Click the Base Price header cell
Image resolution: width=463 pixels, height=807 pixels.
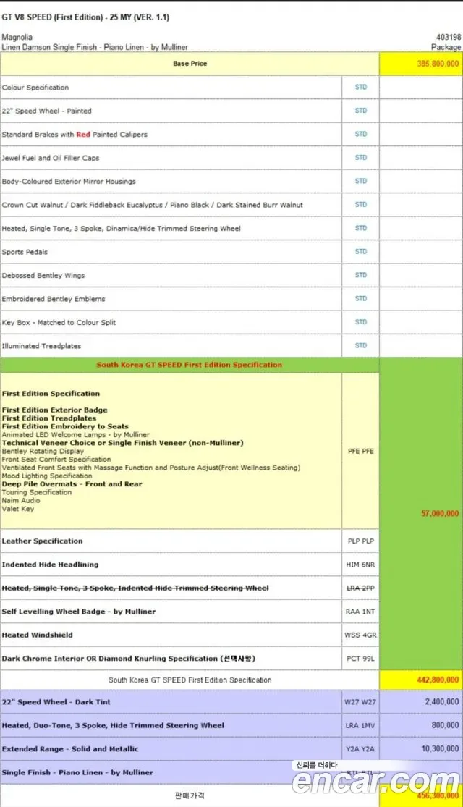190,64
